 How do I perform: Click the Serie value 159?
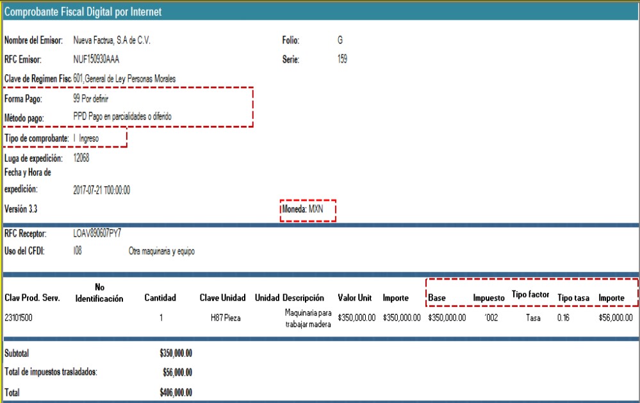(x=342, y=60)
